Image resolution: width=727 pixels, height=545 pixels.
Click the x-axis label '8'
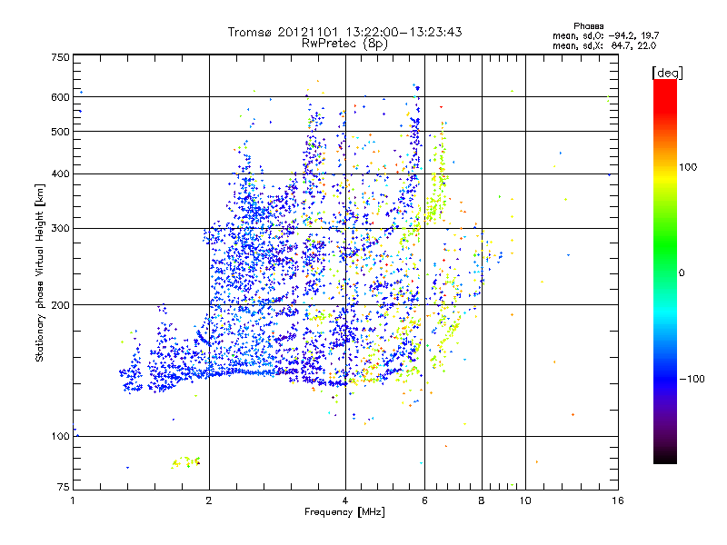click(482, 500)
